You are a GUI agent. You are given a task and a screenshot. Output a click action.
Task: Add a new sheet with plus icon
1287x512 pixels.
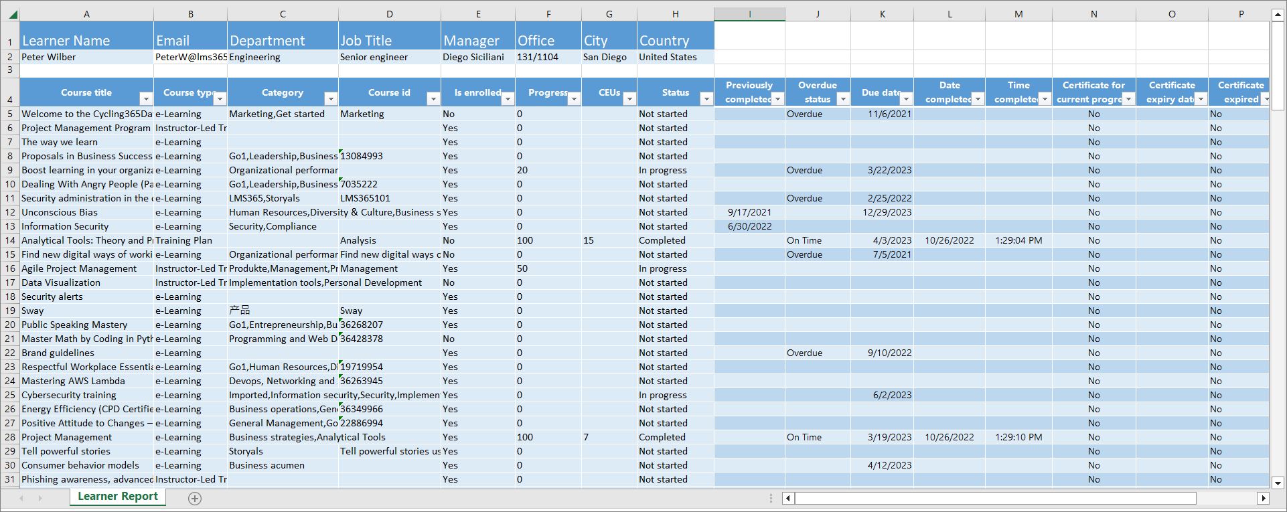pos(195,498)
